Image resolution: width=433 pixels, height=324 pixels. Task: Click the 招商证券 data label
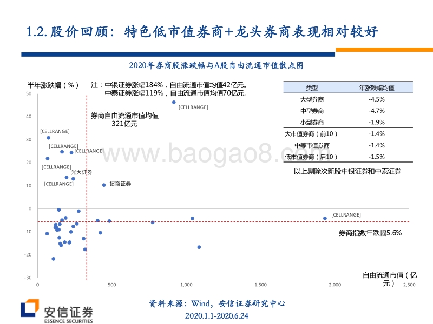(120, 184)
